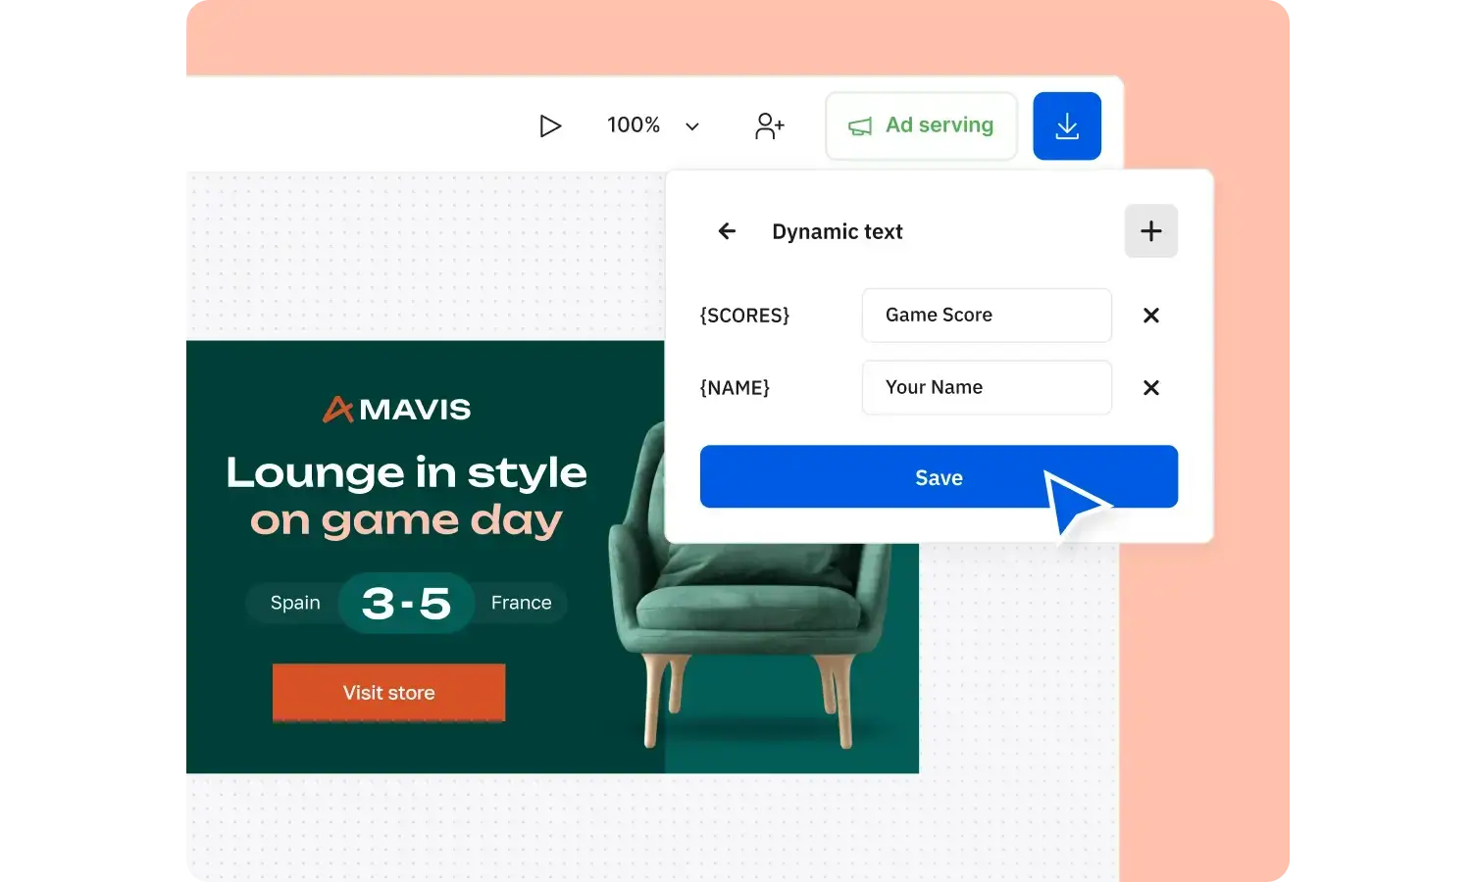
Task: Click the Dynamic text panel title
Action: click(x=837, y=231)
